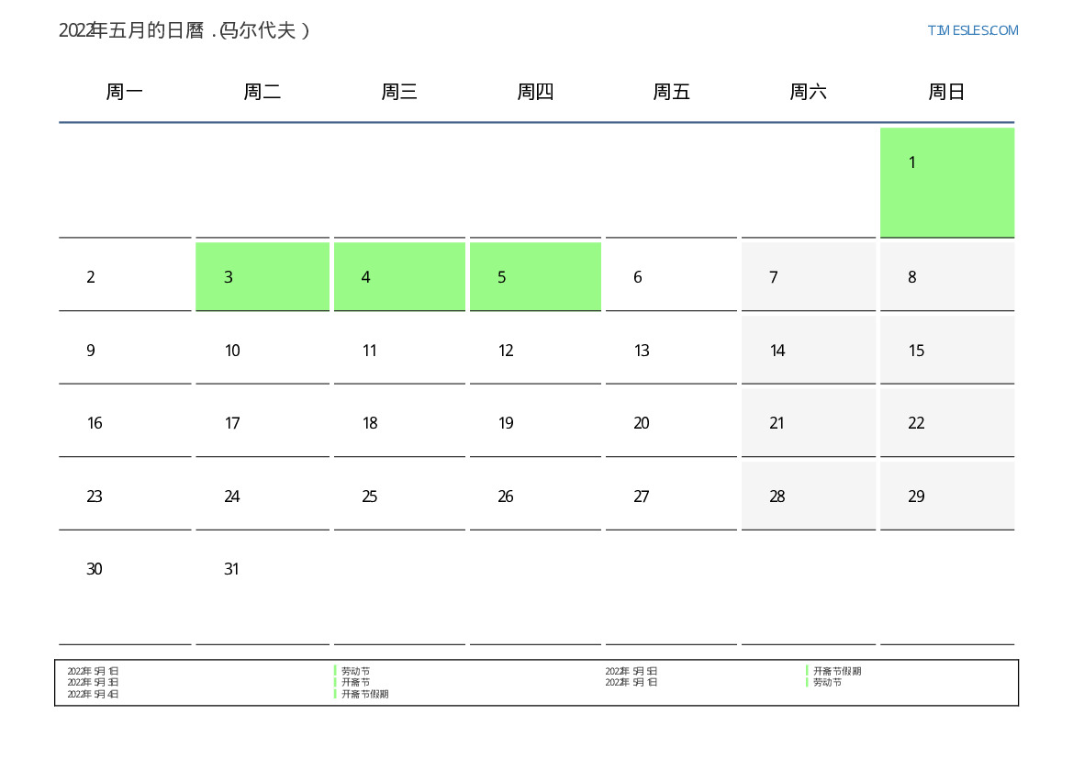The width and height of the screenshot is (1073, 759).
Task: Choose date 11 in the calendar
Action: pyautogui.click(x=370, y=351)
